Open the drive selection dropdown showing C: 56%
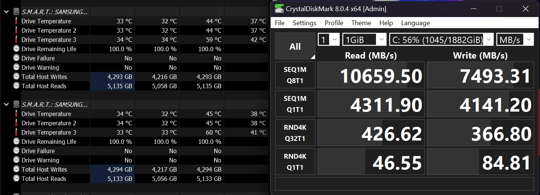 tap(441, 39)
